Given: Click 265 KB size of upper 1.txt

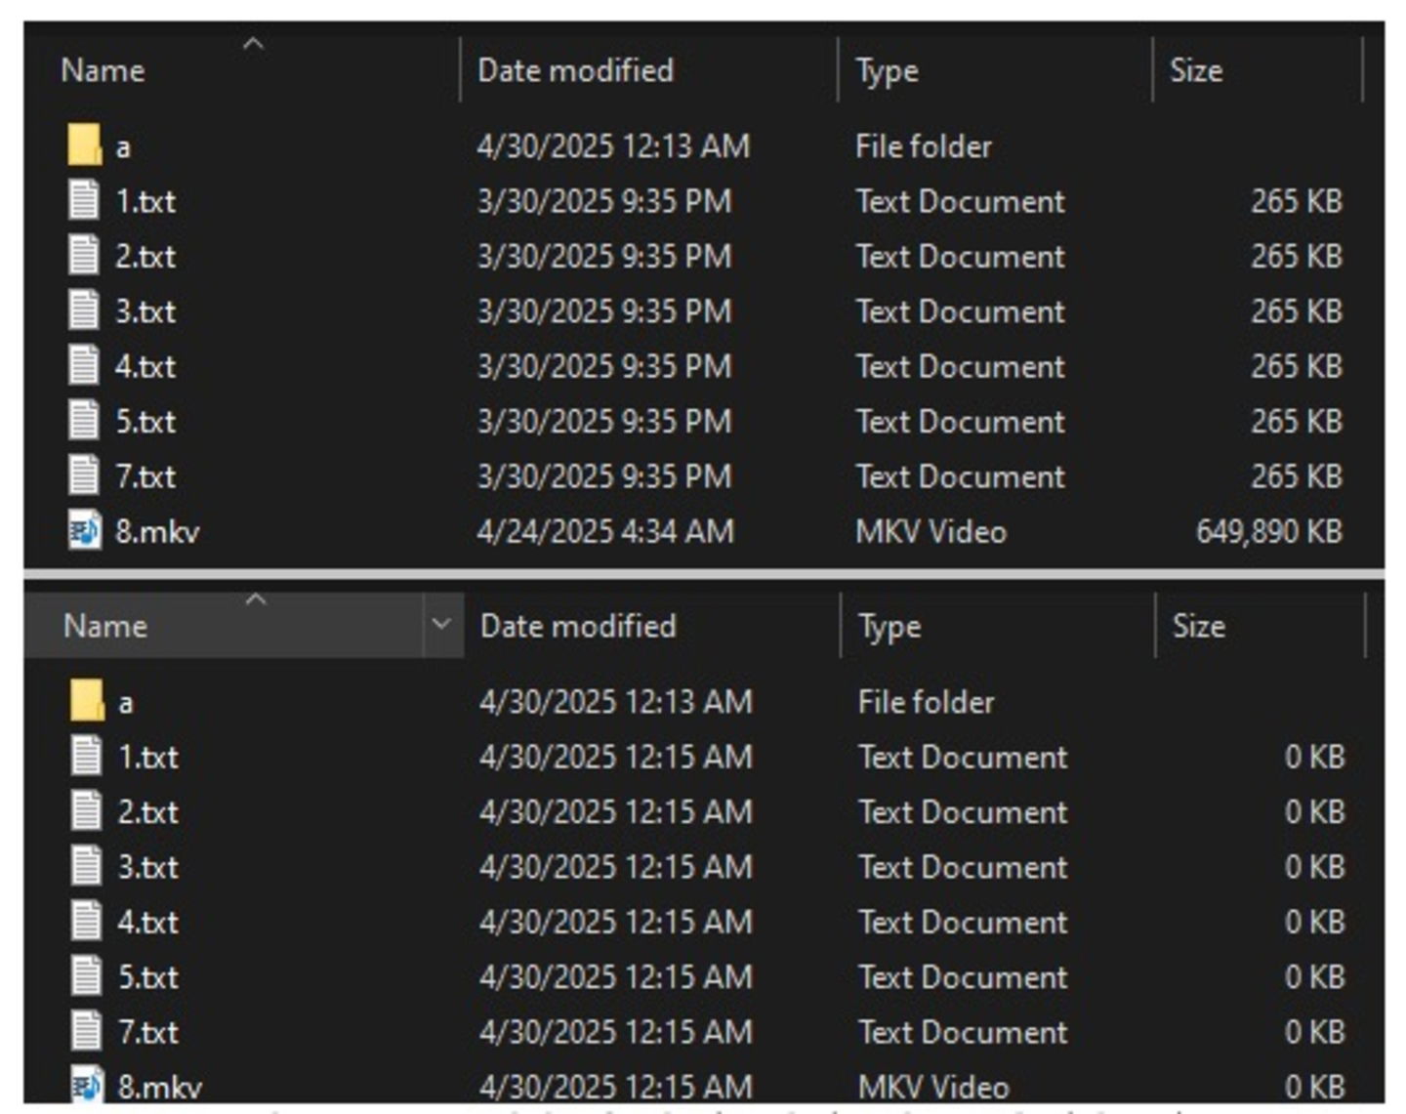Looking at the screenshot, I should pos(1297,201).
